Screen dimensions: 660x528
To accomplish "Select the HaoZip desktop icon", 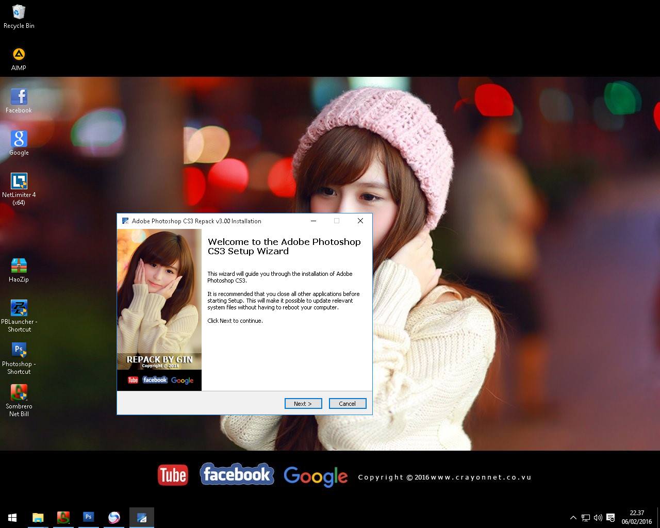I will (19, 270).
